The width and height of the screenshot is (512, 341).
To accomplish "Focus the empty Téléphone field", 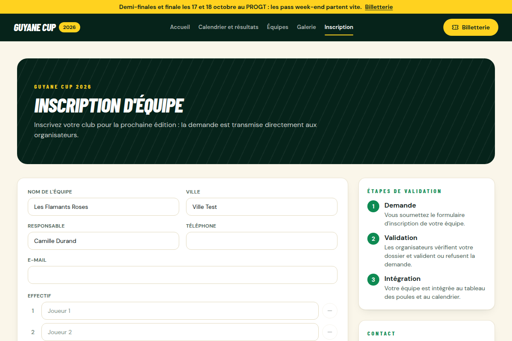I will [262, 241].
